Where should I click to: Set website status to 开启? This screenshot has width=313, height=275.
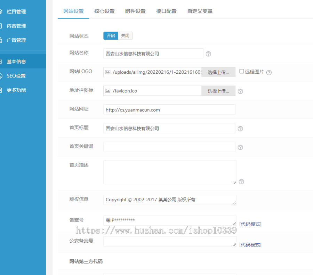[111, 36]
